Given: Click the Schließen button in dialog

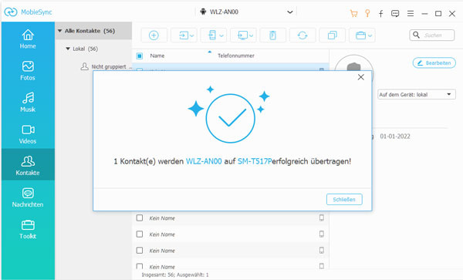Looking at the screenshot, I should 344,200.
